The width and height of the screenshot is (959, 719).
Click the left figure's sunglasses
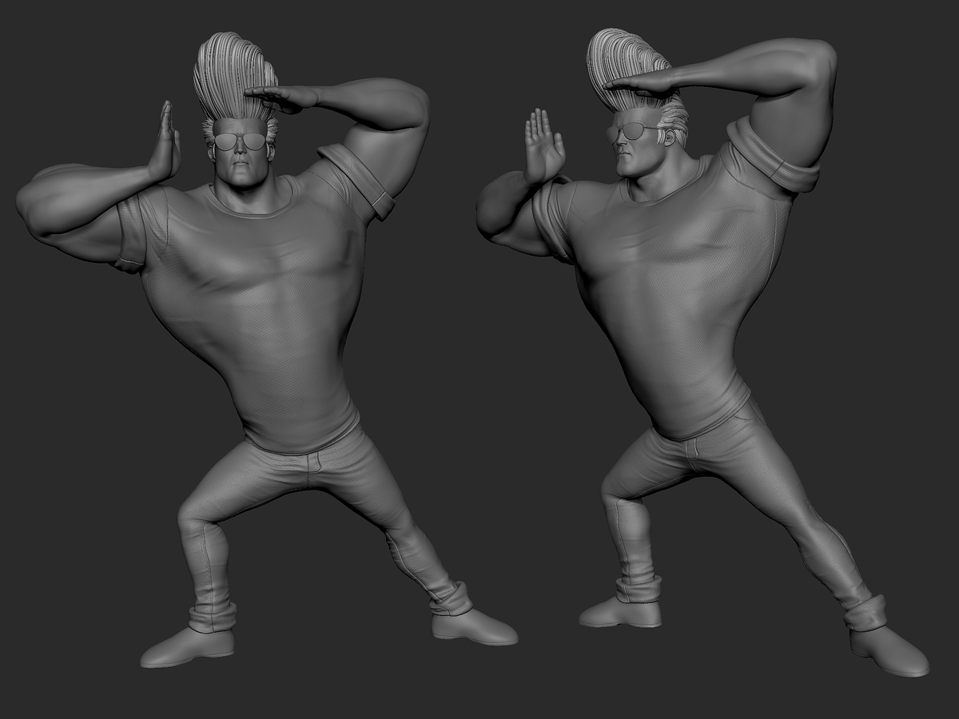(x=240, y=142)
